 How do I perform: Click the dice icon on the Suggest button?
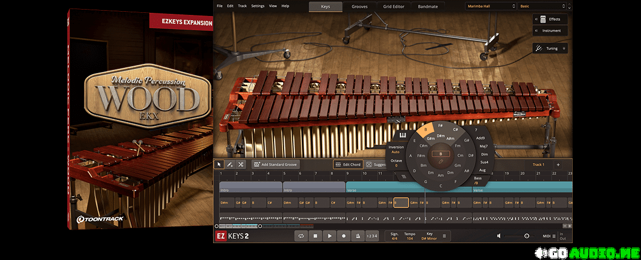pyautogui.click(x=368, y=165)
